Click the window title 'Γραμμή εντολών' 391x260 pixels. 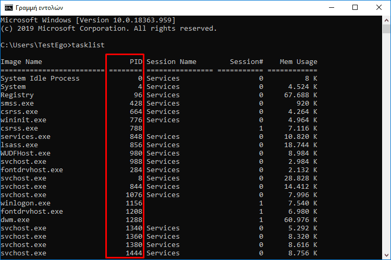pos(40,8)
